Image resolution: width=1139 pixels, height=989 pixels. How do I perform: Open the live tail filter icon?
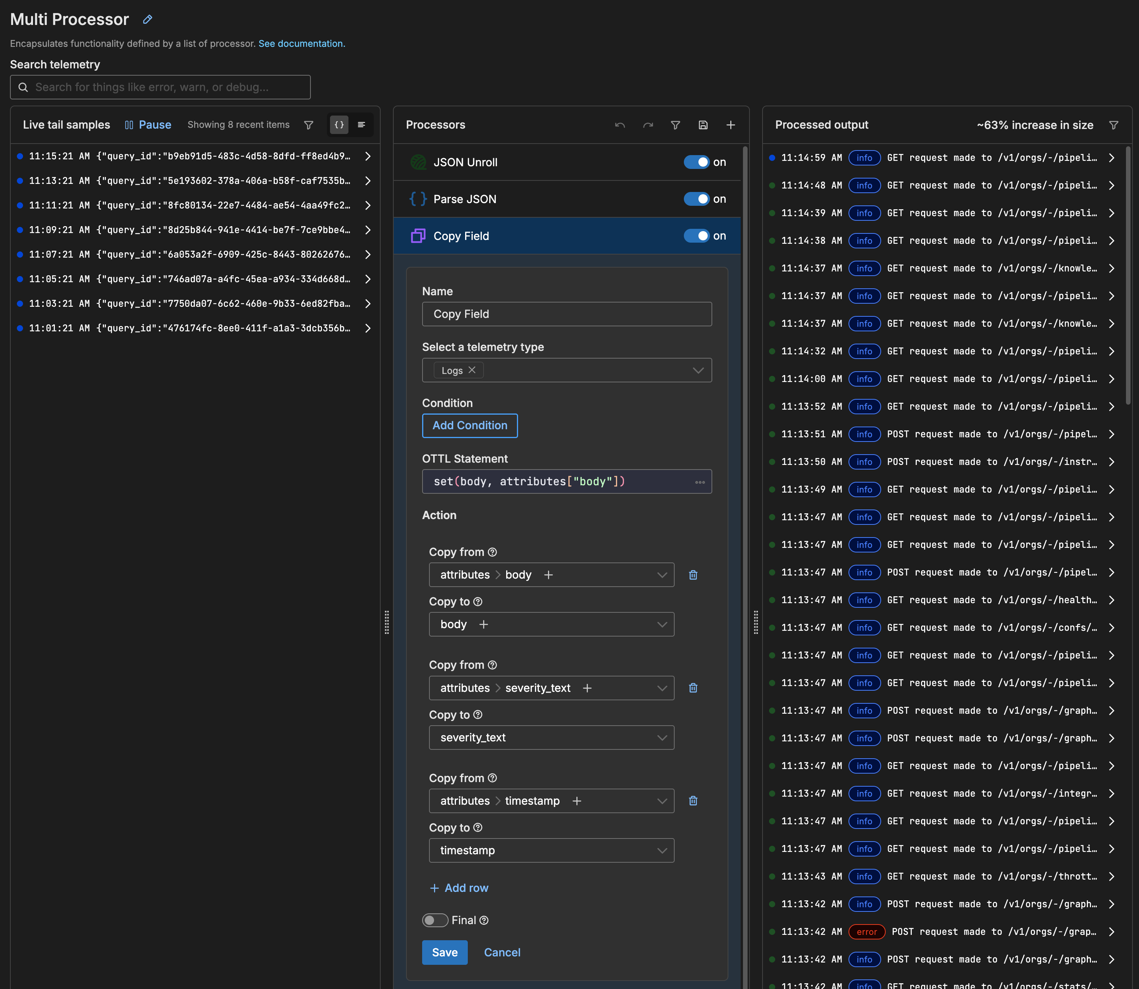point(308,125)
